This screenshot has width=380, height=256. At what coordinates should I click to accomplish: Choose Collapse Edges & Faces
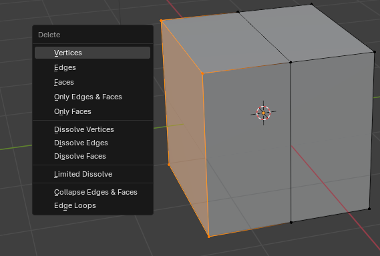(92, 192)
